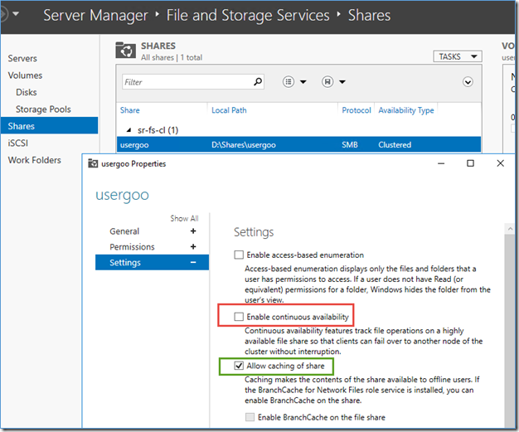This screenshot has height=432, width=519.
Task: Uncheck Allow caching of share
Action: point(239,366)
